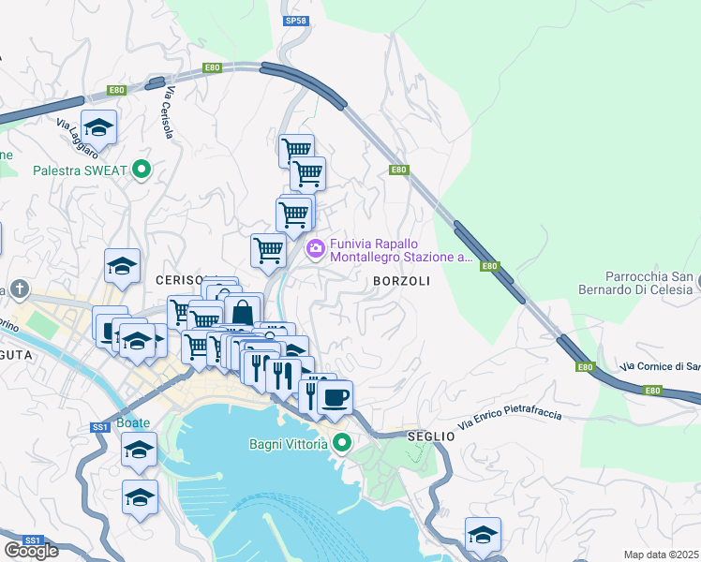
Task: Click the bottom-left school marker near SS1
Action: (x=140, y=498)
